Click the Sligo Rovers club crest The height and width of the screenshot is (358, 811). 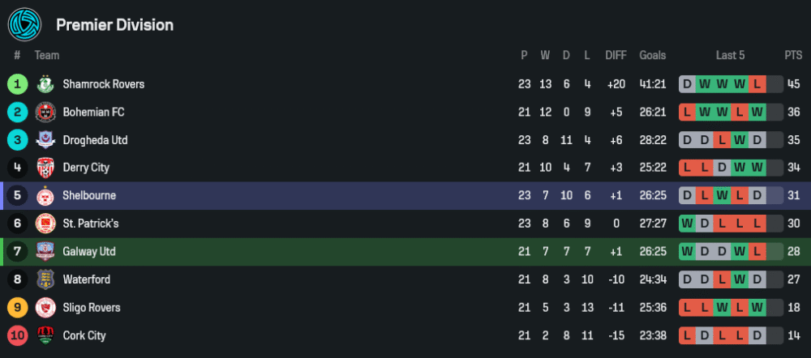[x=45, y=308]
